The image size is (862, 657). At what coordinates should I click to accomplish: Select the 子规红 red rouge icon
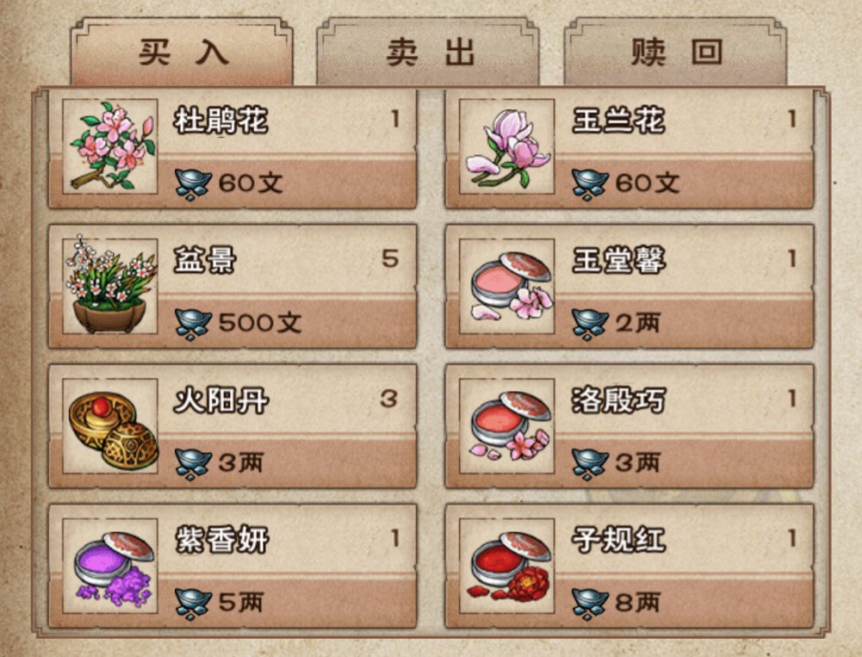(x=506, y=566)
